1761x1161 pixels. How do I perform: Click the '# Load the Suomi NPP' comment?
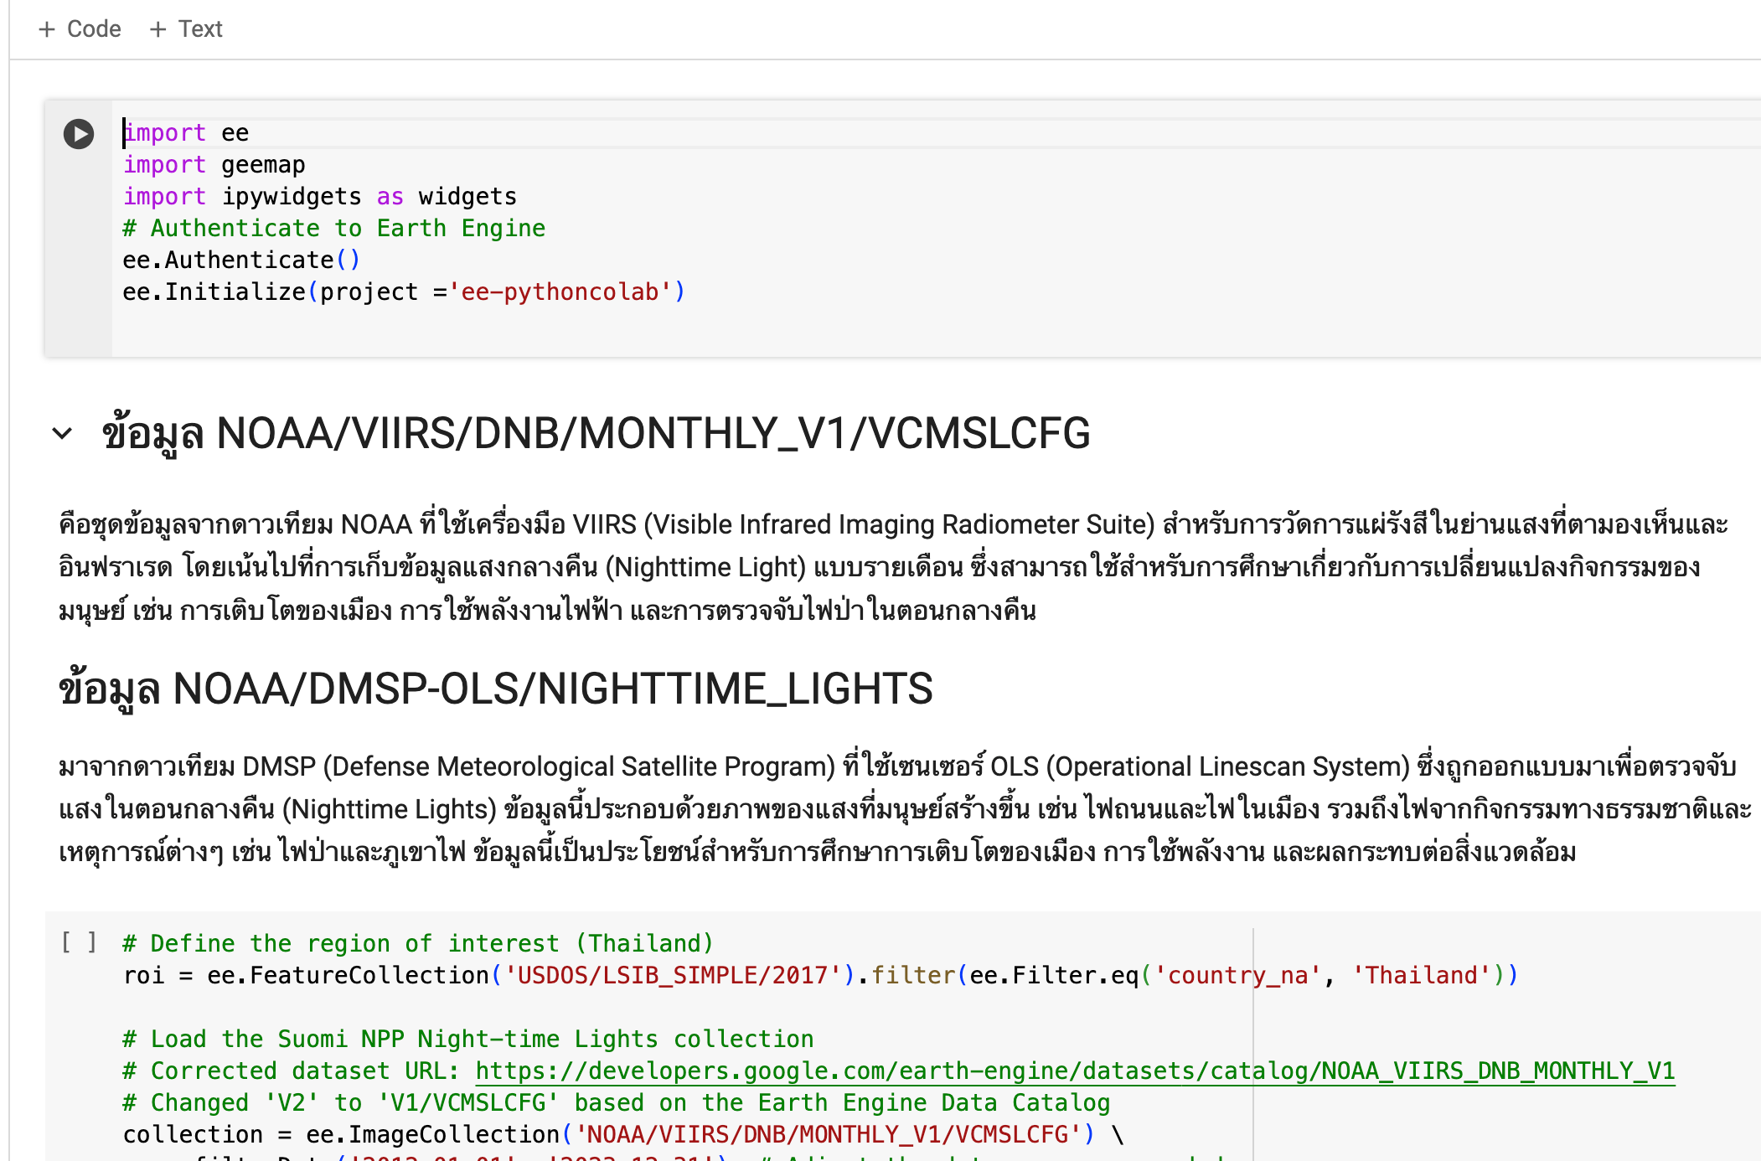coord(468,1039)
